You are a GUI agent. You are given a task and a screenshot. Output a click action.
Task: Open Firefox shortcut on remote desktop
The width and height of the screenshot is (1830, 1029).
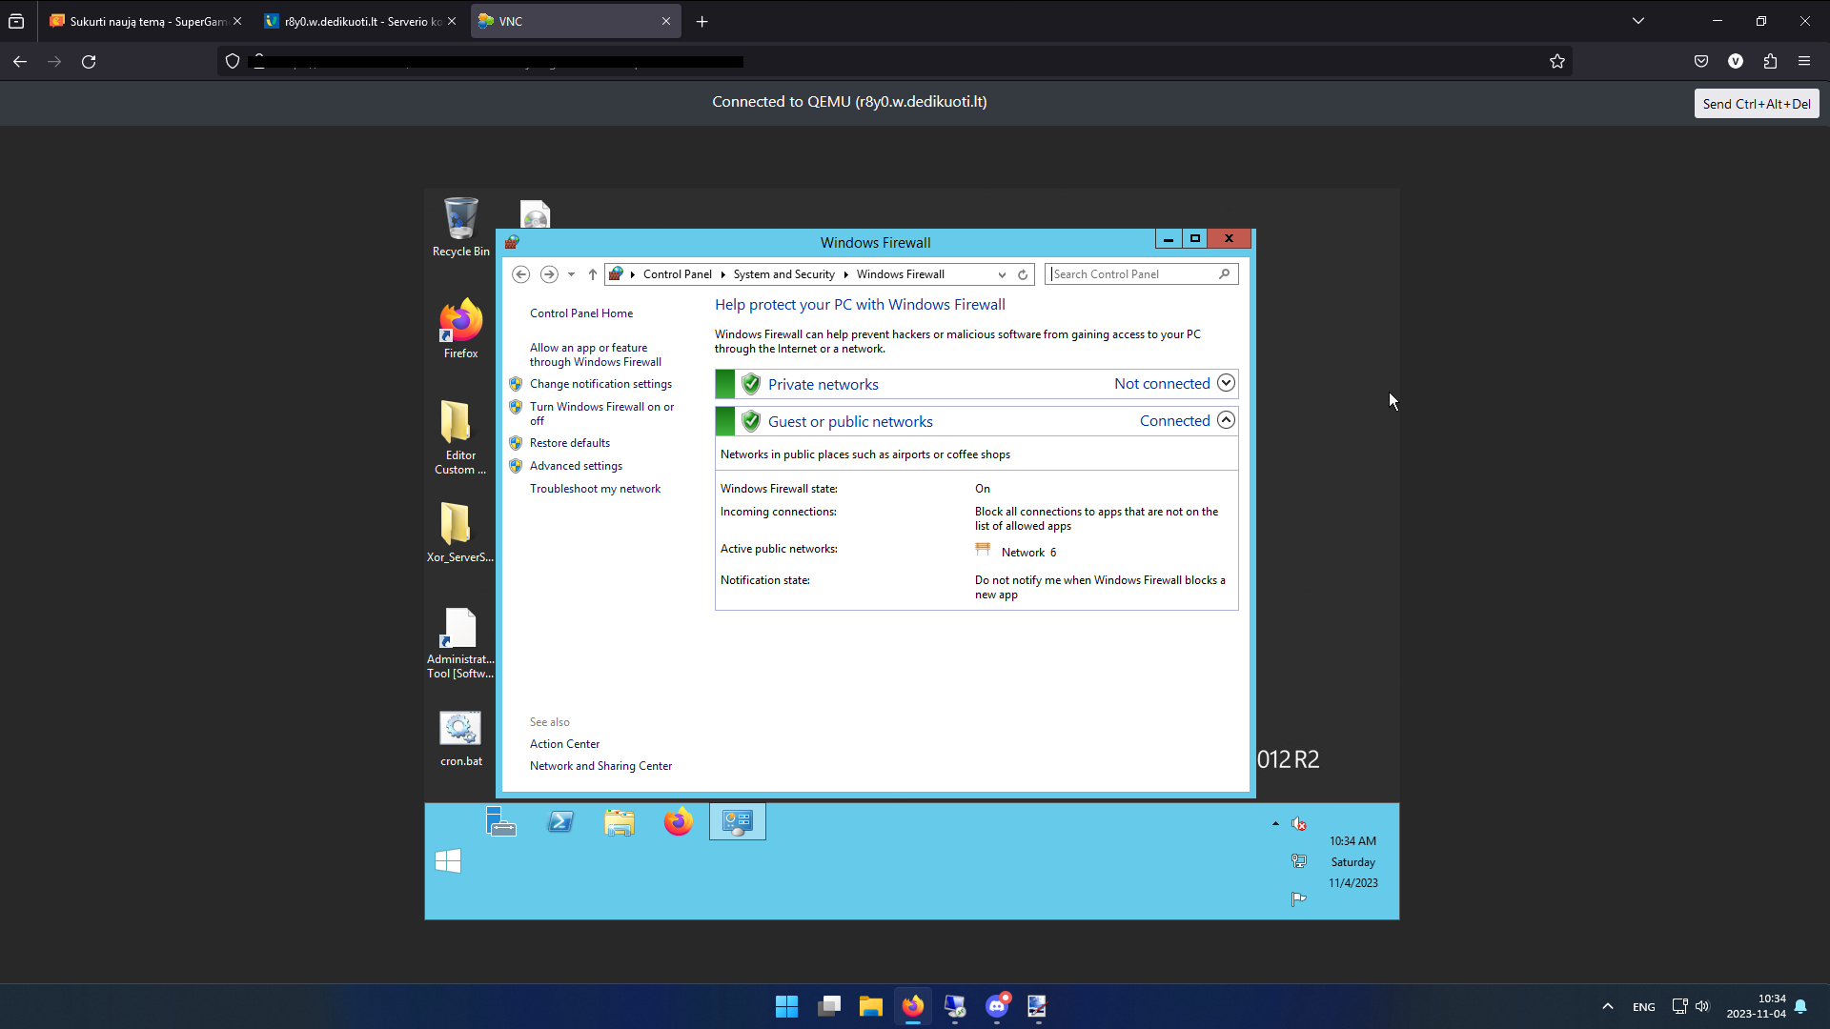[x=460, y=329]
